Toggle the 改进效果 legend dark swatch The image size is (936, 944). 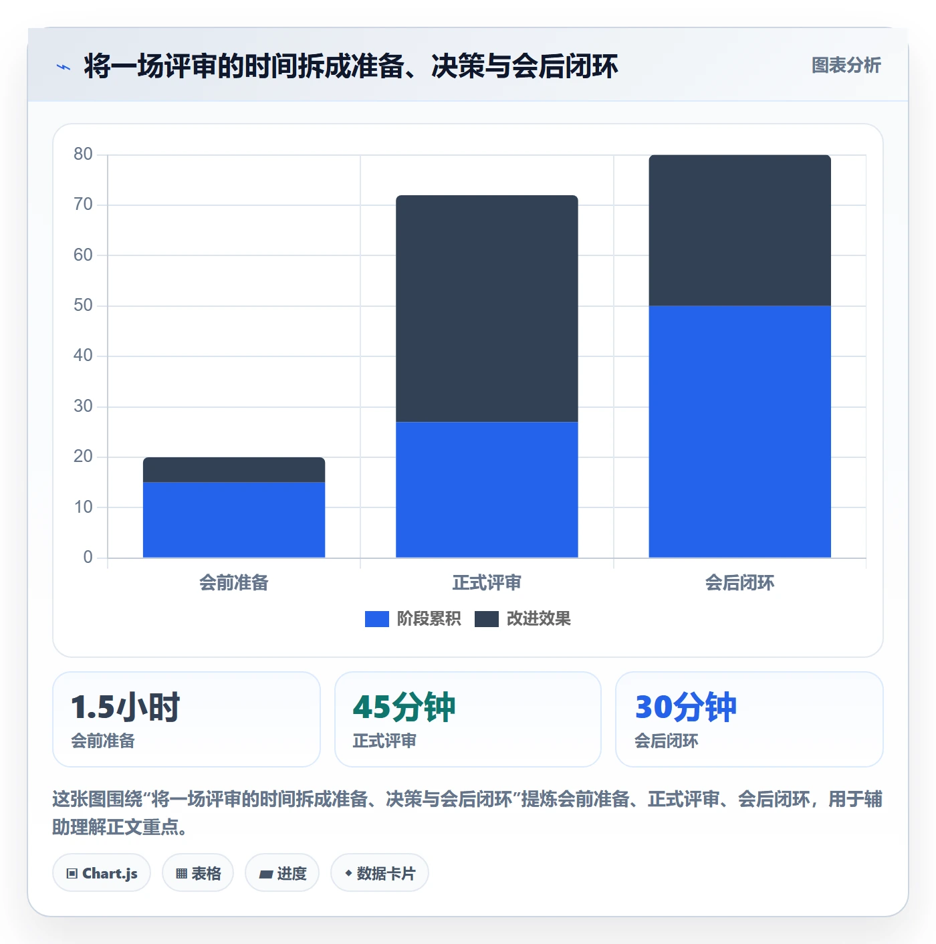click(x=487, y=619)
